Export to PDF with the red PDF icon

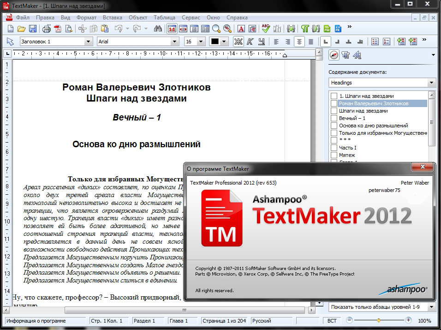(x=58, y=29)
